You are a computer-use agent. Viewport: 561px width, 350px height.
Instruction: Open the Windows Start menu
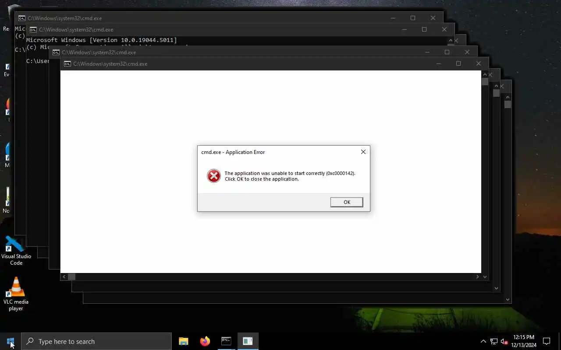click(x=11, y=341)
